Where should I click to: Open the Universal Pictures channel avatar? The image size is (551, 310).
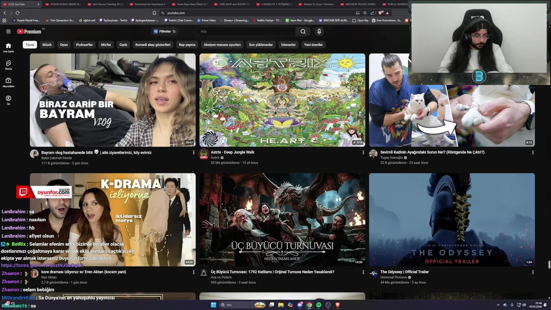[373, 274]
